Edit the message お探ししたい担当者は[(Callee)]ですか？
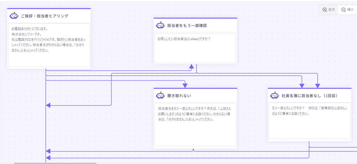The height and width of the screenshot is (164, 357). click(x=195, y=48)
